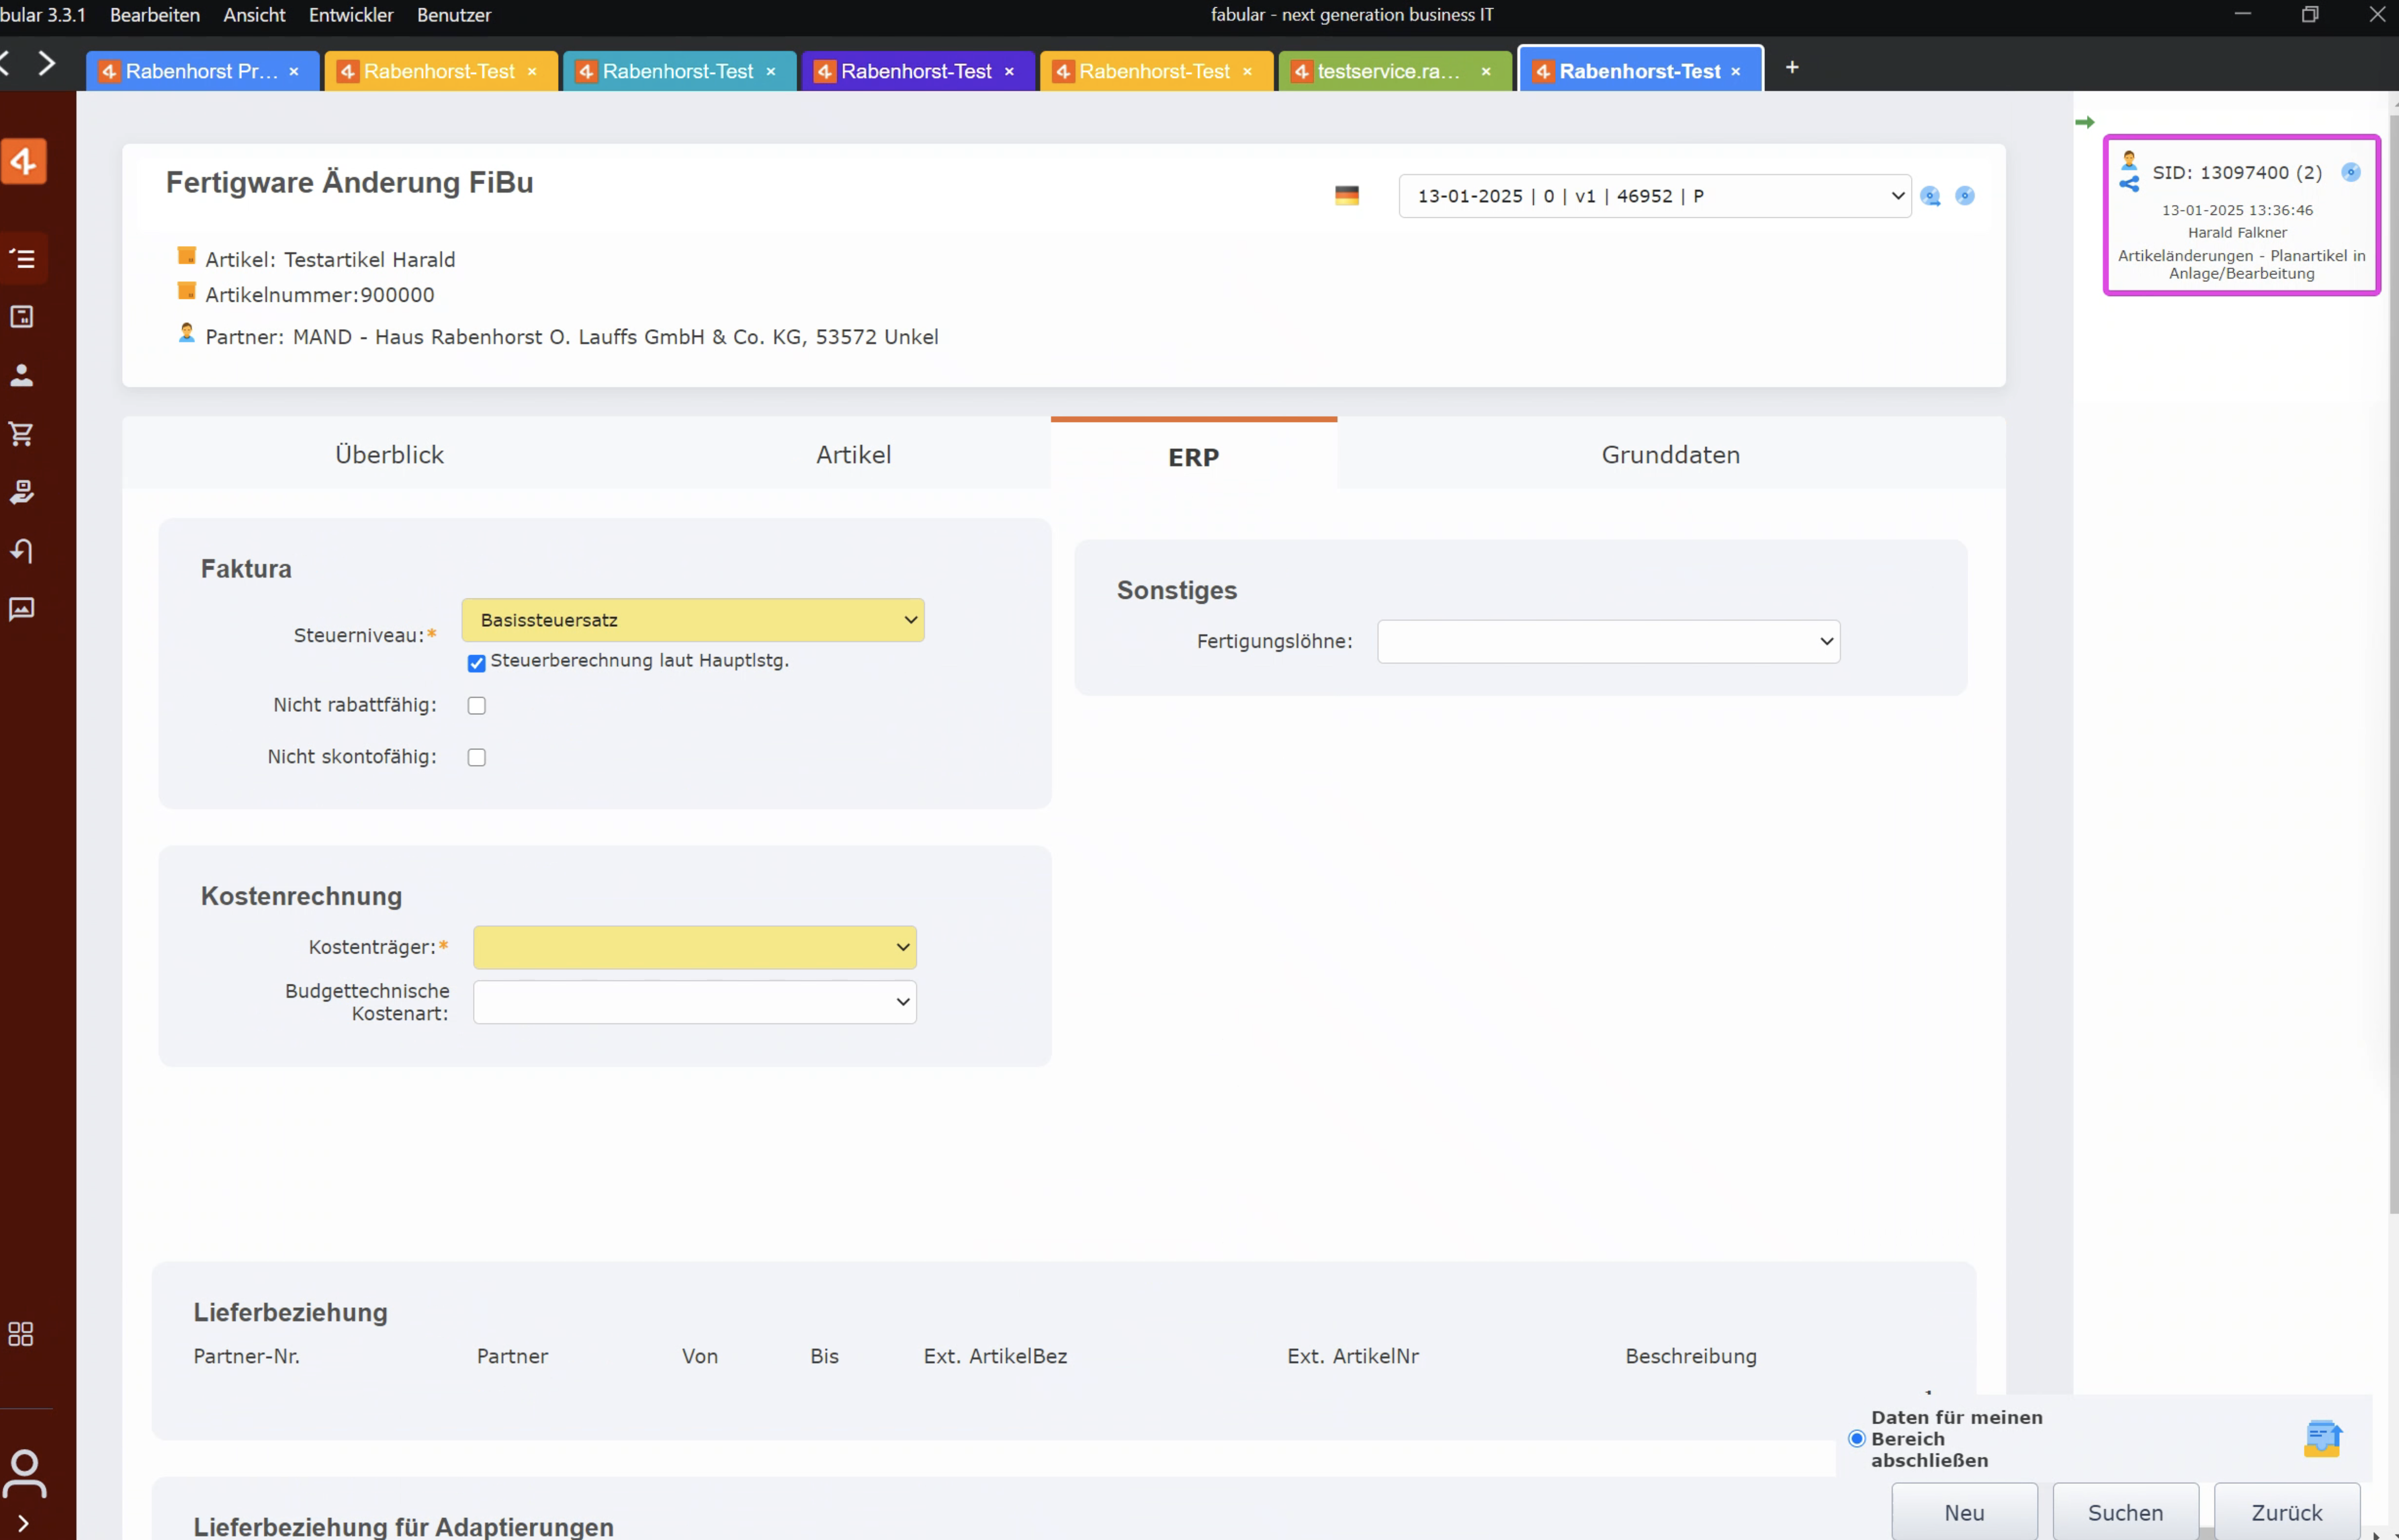This screenshot has width=2399, height=1540.
Task: Open the shopping cart sidebar icon
Action: (x=21, y=434)
